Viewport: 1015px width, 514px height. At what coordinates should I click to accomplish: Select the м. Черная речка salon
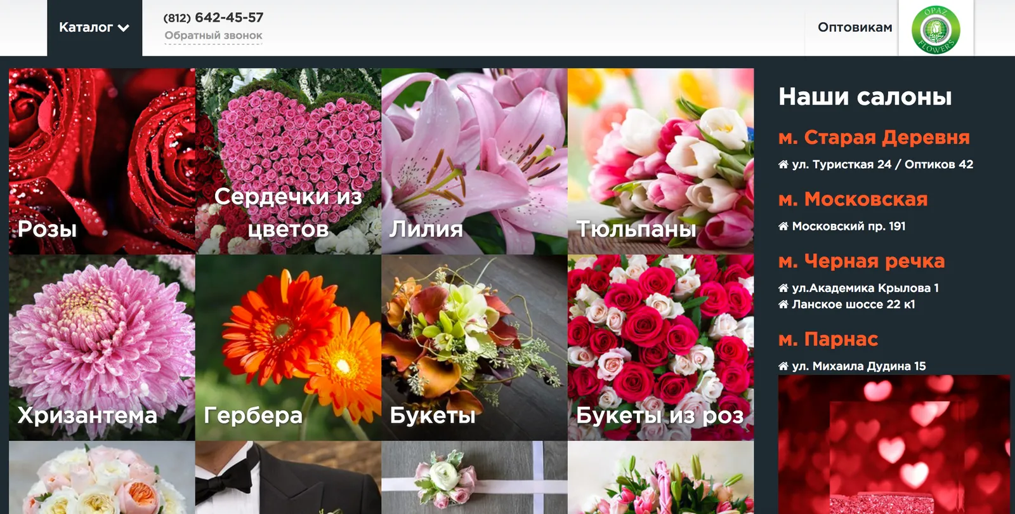(861, 261)
